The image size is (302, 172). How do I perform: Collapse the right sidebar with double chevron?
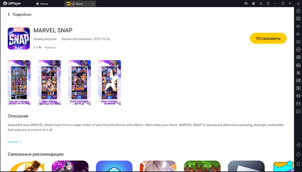(x=298, y=3)
